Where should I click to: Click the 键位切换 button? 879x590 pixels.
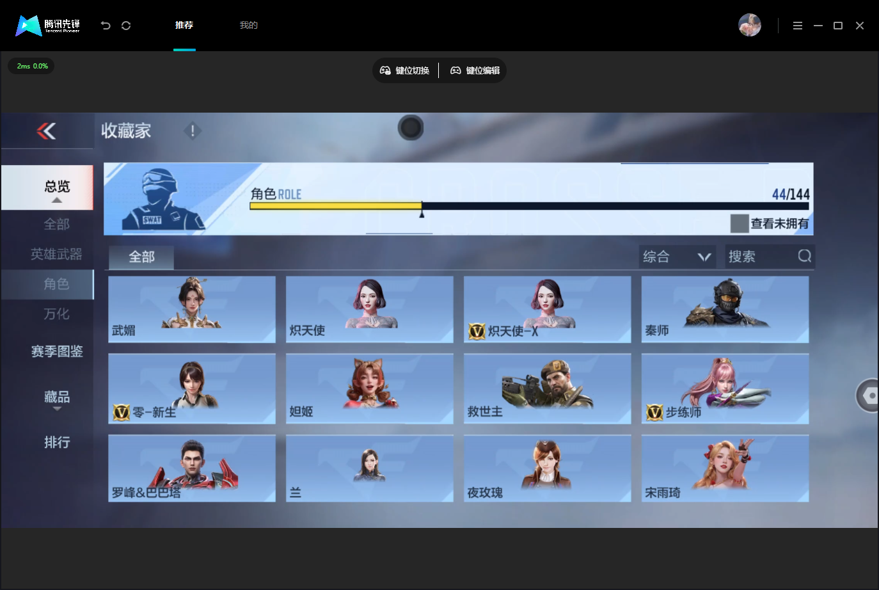pyautogui.click(x=404, y=70)
